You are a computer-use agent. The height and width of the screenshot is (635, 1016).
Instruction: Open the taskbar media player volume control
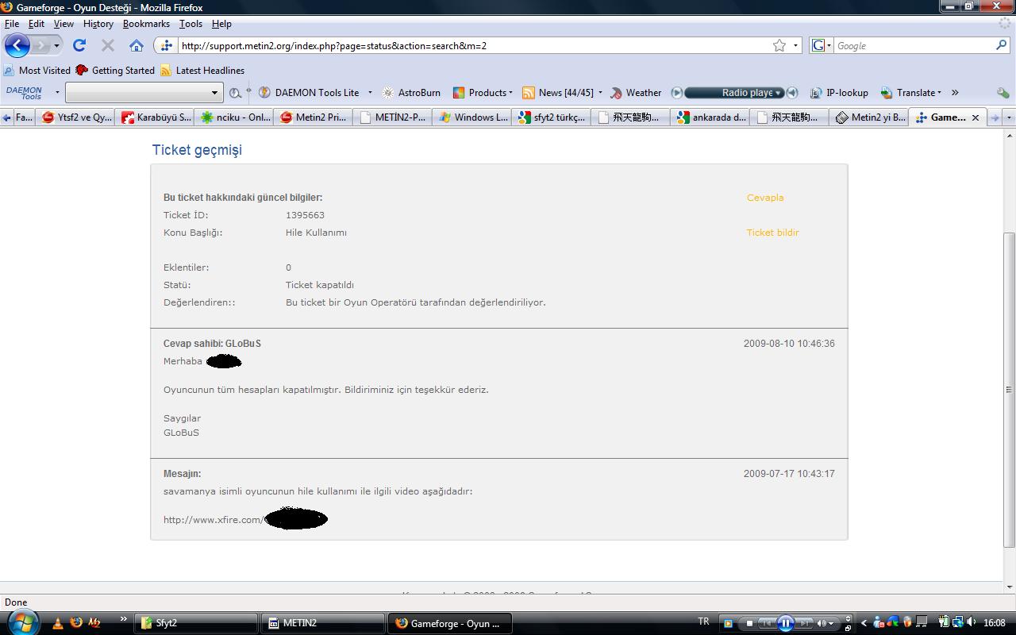[825, 623]
